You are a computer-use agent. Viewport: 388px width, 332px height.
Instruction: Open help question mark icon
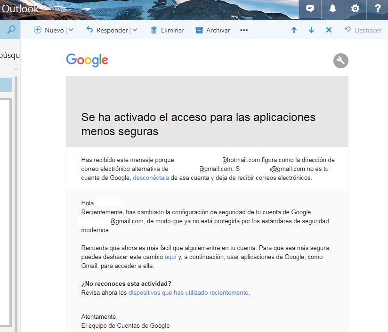click(x=378, y=8)
